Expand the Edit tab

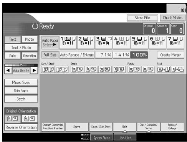[x=125, y=127]
